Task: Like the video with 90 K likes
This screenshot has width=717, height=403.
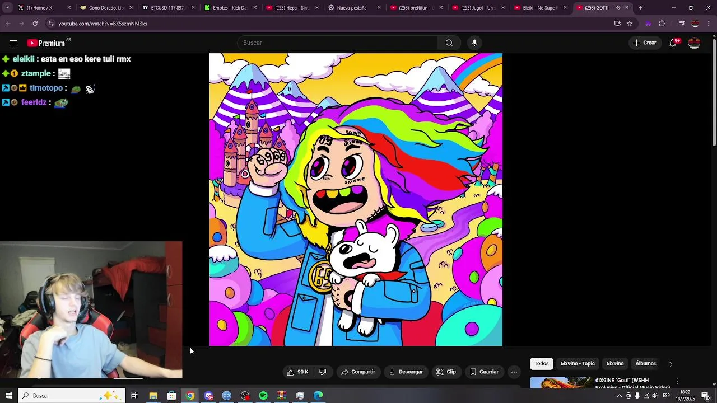Action: pos(297,372)
